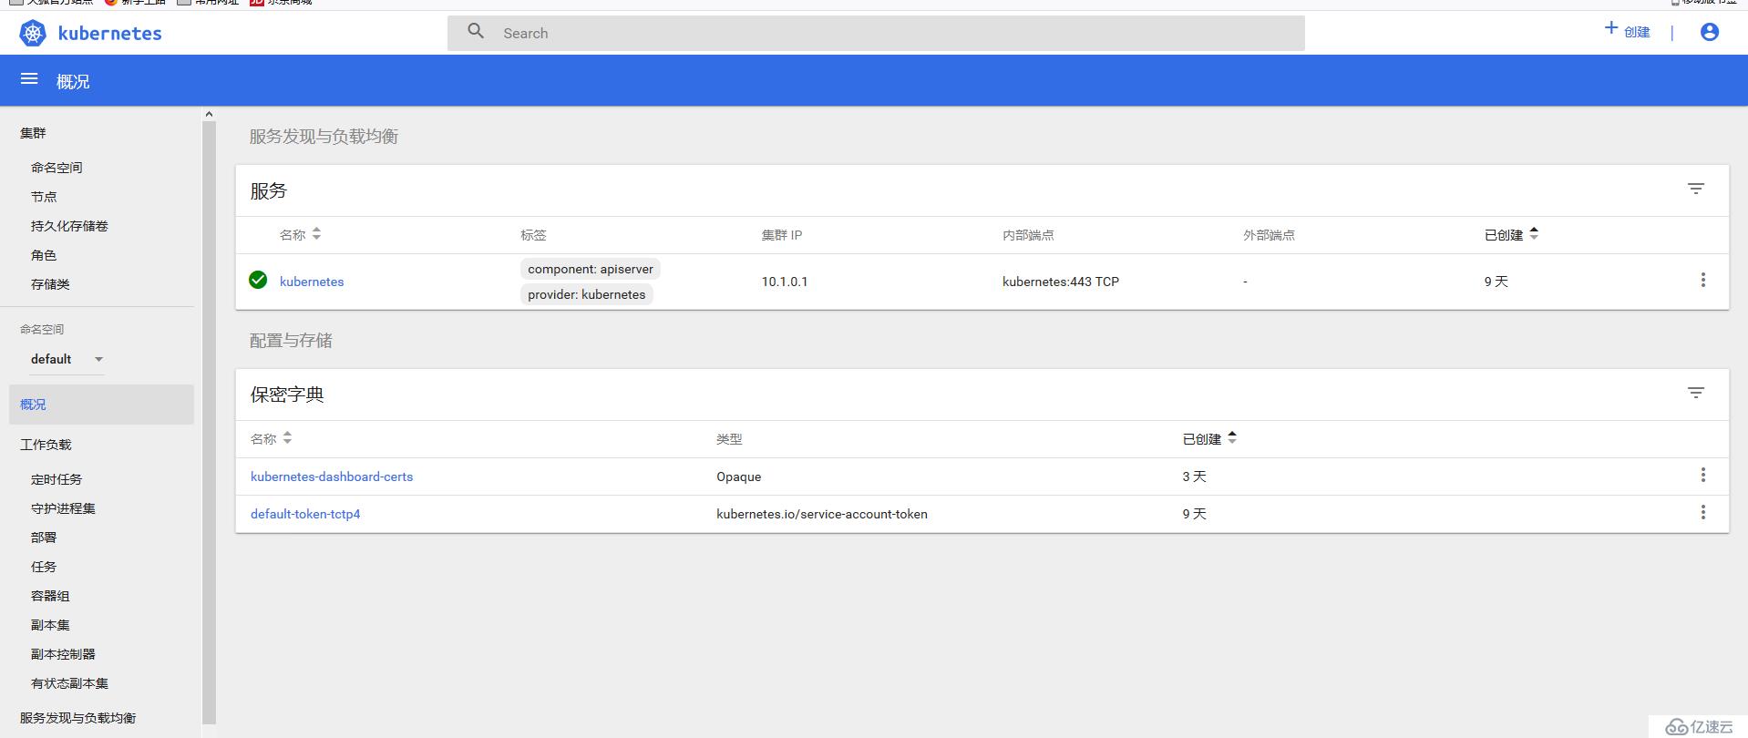Open 副本集 replica sets
The width and height of the screenshot is (1748, 738).
(50, 625)
